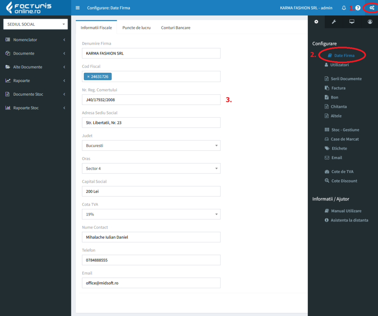Click the Stoc - Gestiune grid icon
This screenshot has height=316, width=378.
(x=327, y=130)
